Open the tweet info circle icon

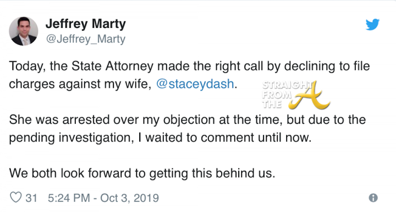tap(373, 197)
